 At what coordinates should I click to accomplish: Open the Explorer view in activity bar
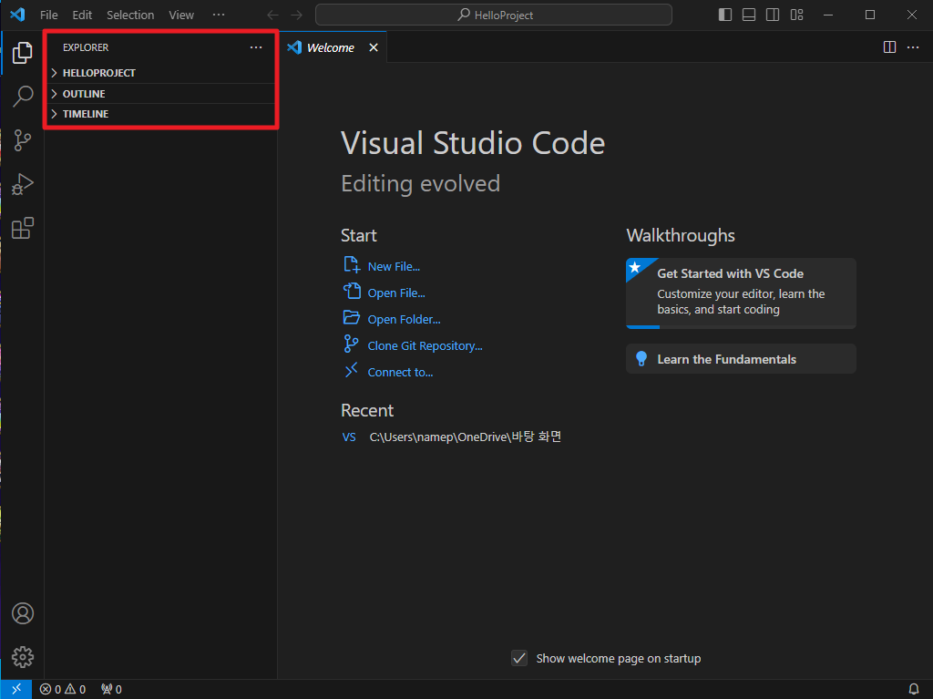pos(23,52)
